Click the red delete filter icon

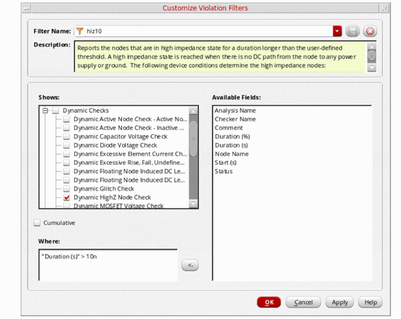[370, 31]
